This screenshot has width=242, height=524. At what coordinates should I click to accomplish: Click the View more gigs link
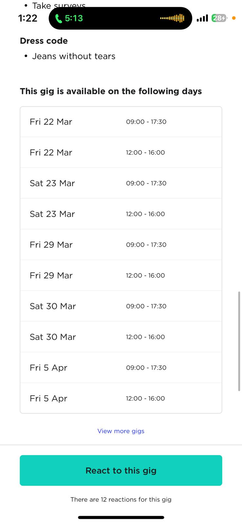(x=121, y=431)
